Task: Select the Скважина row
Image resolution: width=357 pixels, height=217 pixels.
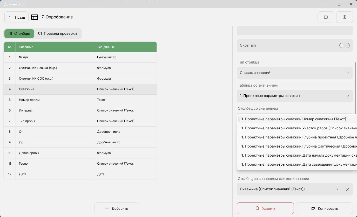Action: (x=80, y=89)
